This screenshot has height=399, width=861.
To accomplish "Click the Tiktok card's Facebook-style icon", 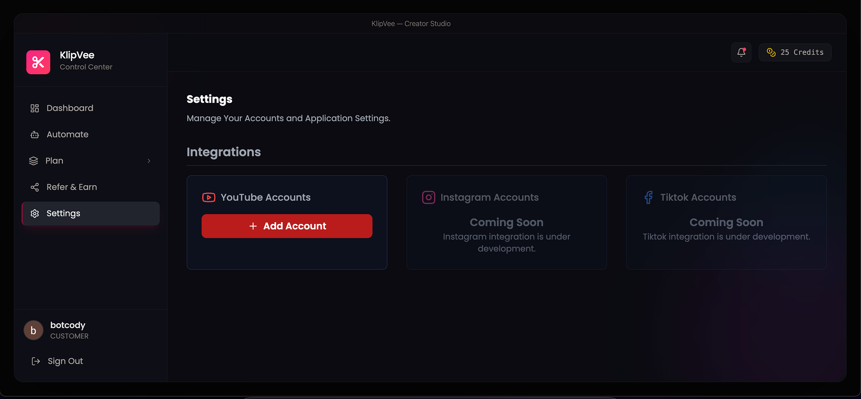I will tap(648, 197).
